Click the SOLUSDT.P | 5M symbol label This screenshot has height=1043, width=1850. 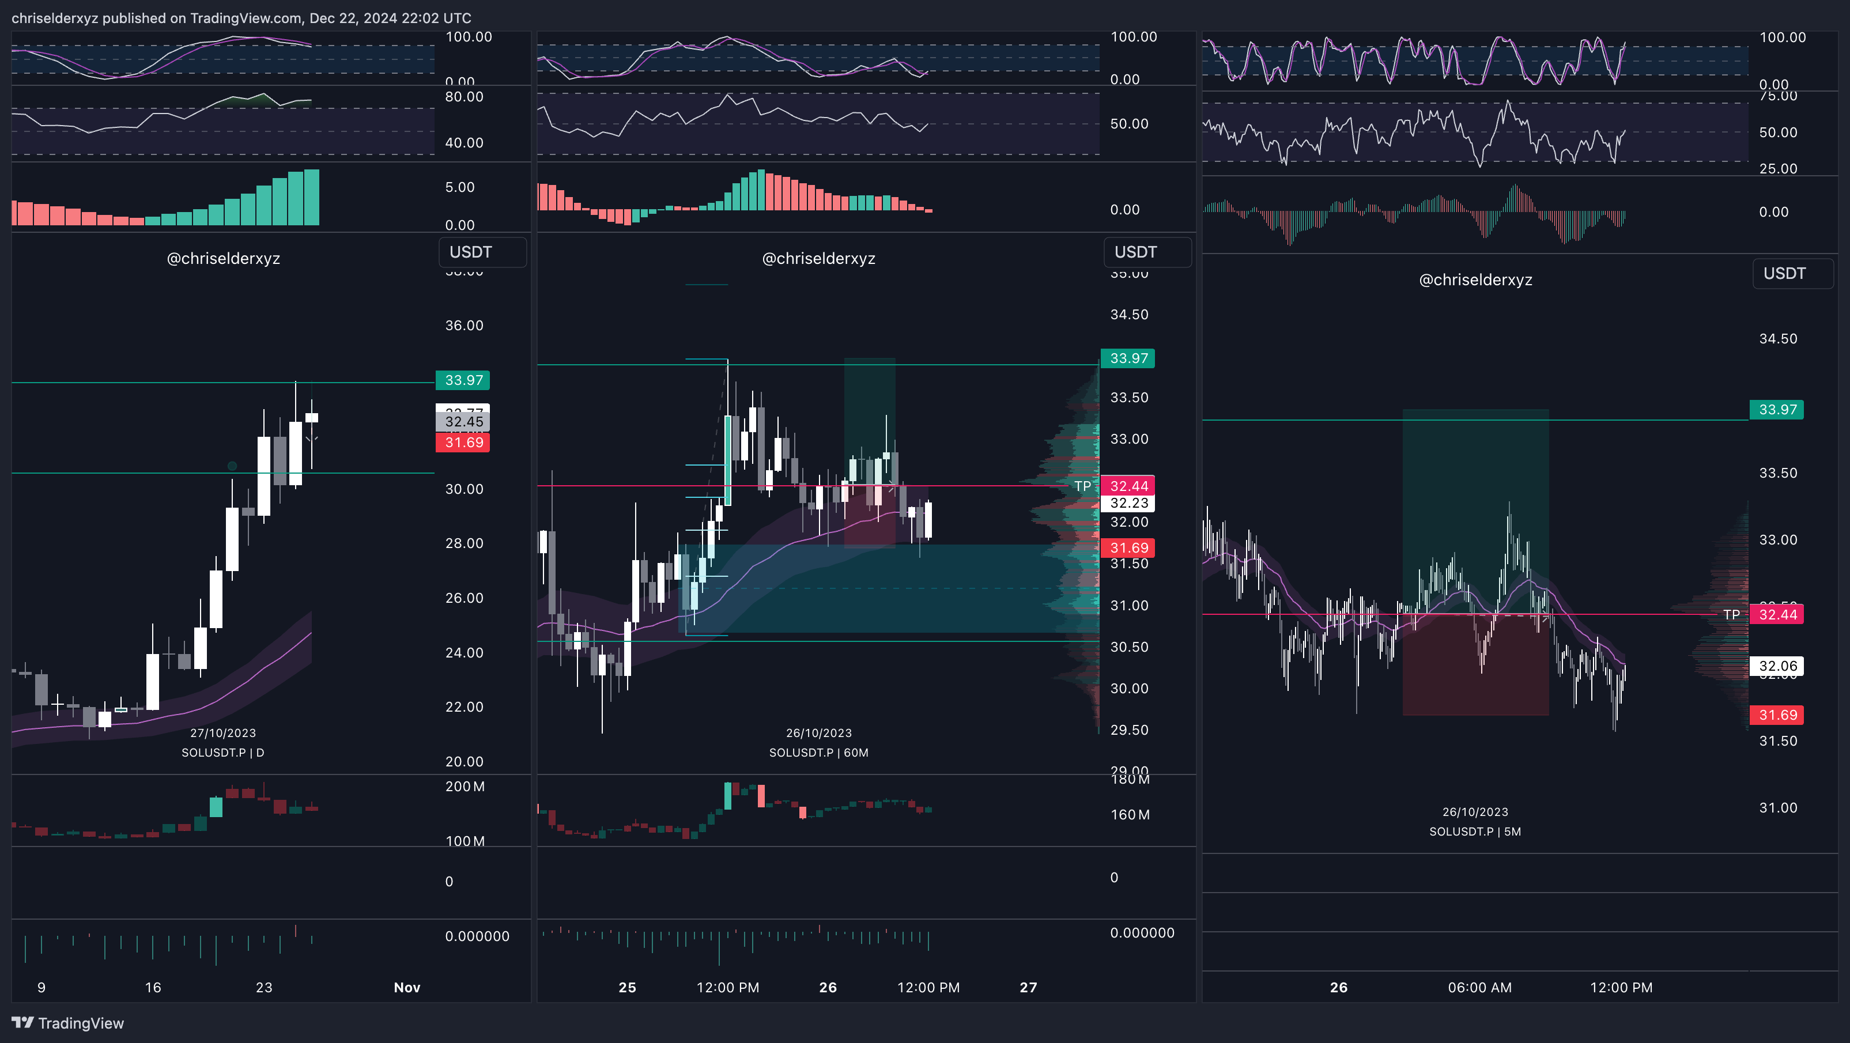point(1475,832)
